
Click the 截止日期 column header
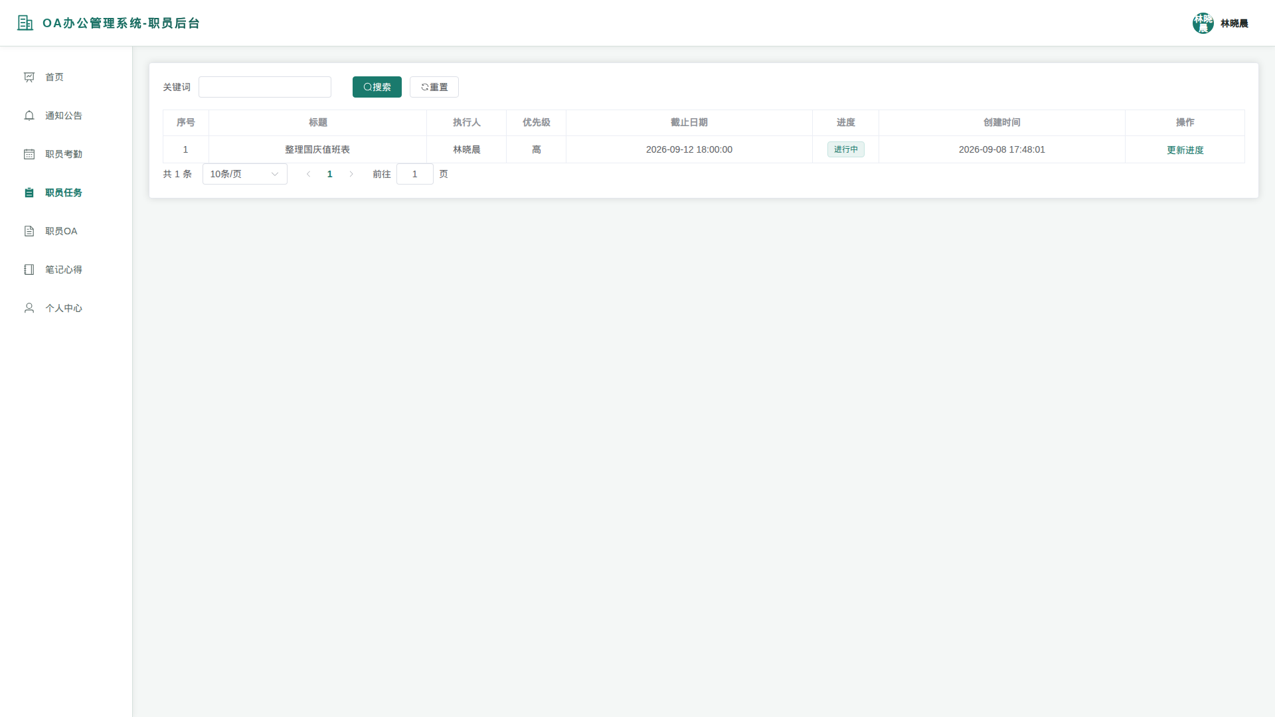689,122
